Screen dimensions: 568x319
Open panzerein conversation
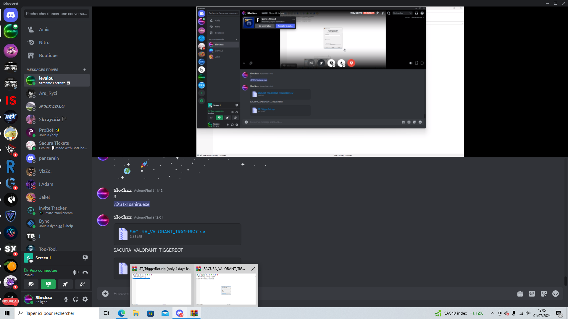pos(57,158)
